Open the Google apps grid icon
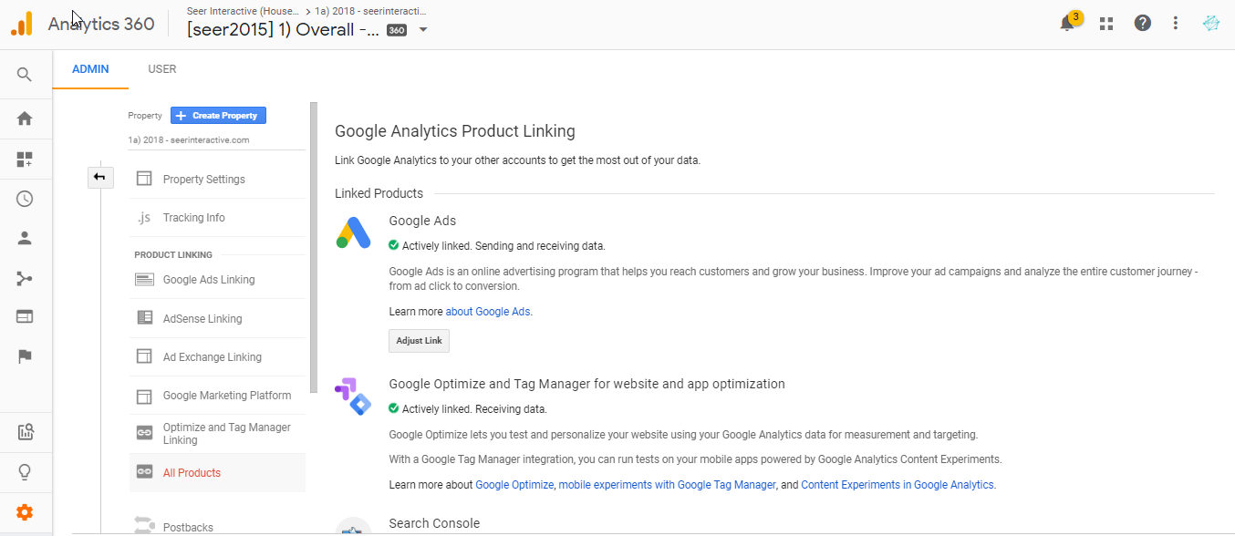The width and height of the screenshot is (1235, 536). (1106, 24)
